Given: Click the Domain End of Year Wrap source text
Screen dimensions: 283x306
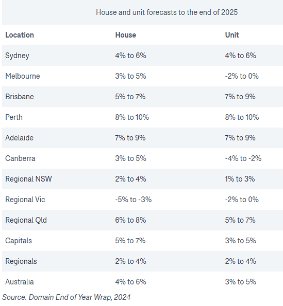Looking at the screenshot, I should point(66,297).
